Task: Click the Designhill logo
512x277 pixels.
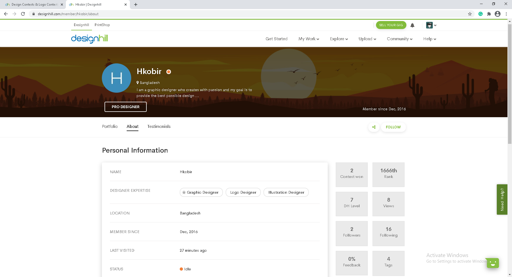Action: 89,39
